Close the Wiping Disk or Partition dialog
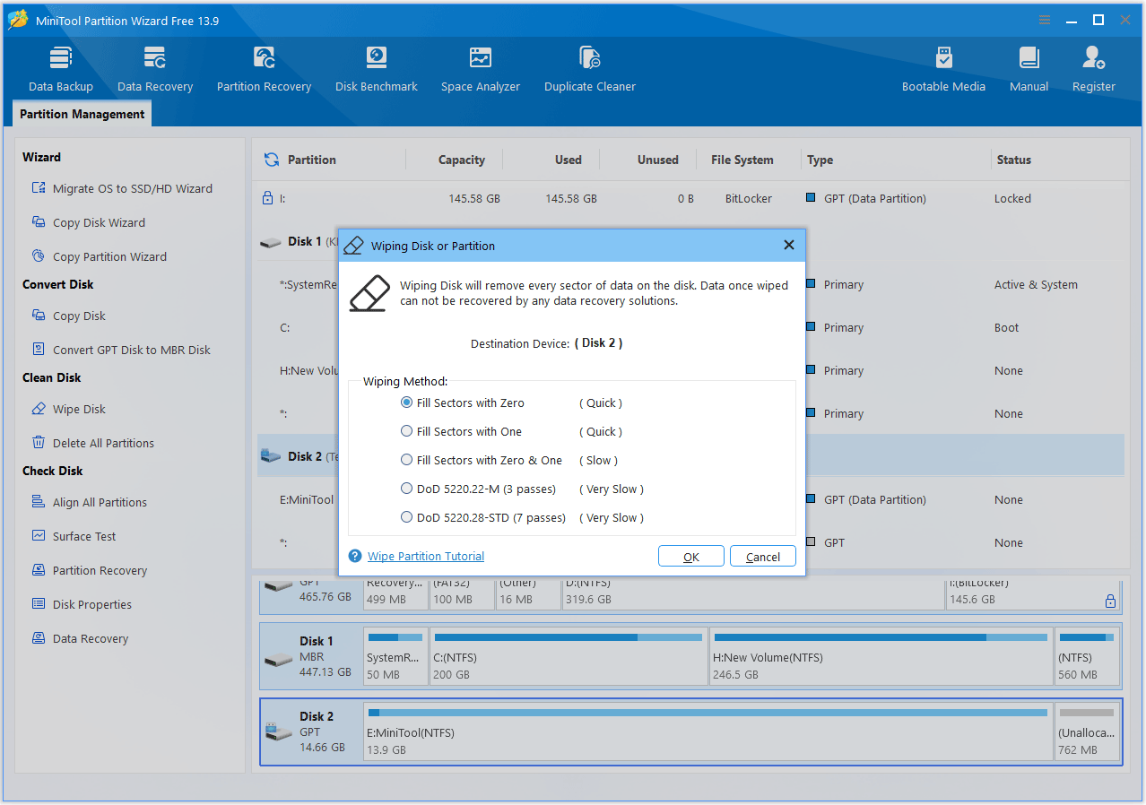Screen dimensions: 1146x805 tap(789, 245)
